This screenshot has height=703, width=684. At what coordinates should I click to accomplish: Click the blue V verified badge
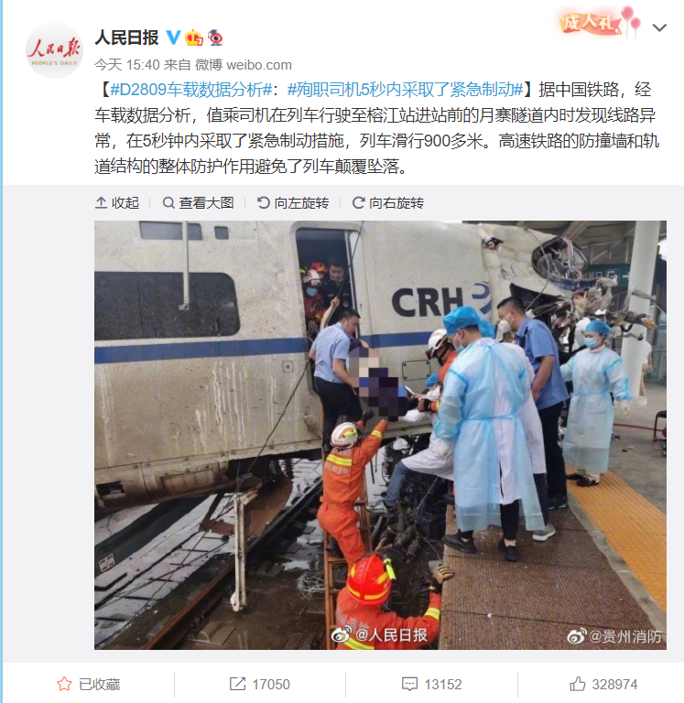(174, 38)
